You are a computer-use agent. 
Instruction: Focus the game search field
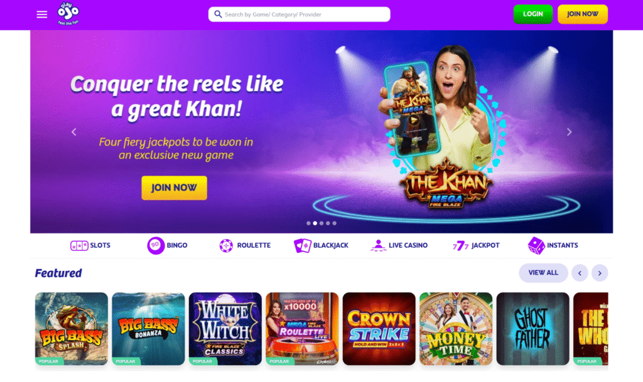click(300, 14)
